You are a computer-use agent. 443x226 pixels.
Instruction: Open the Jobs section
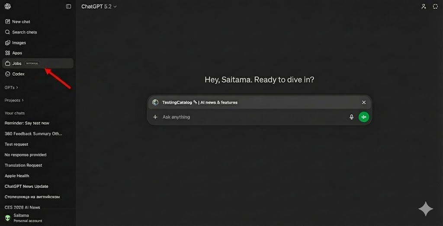[x=38, y=64]
